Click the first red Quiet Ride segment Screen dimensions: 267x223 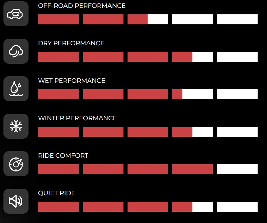58,207
